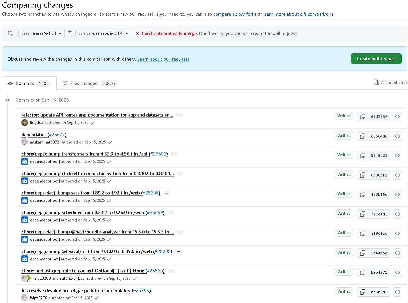Open fix: resolve devalue prototype pollution commit
This screenshot has height=303, width=408.
pos(76,291)
